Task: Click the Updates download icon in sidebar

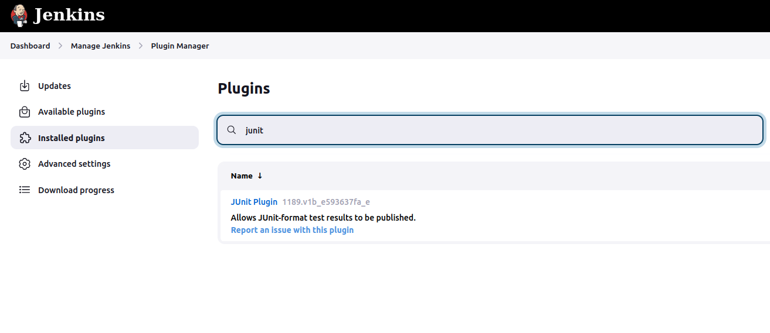Action: coord(25,86)
